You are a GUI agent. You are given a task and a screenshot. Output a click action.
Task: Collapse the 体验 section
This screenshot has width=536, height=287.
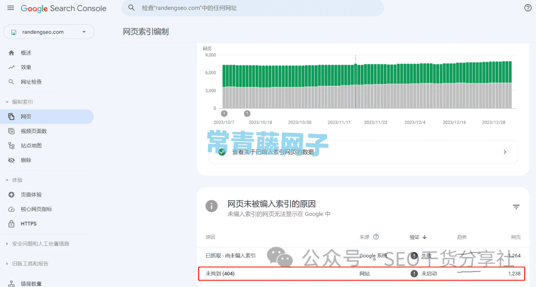[7, 180]
